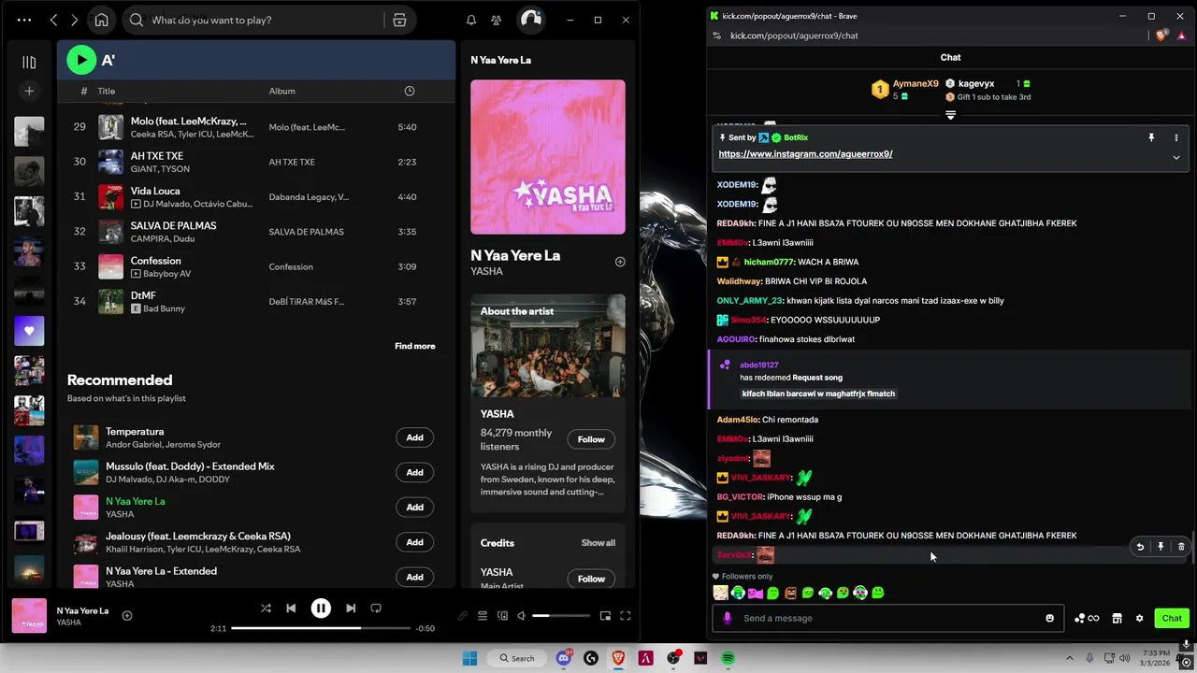Screen dimensions: 1197x673
Task: Unpin the BotRix pinned message
Action: click(1151, 137)
